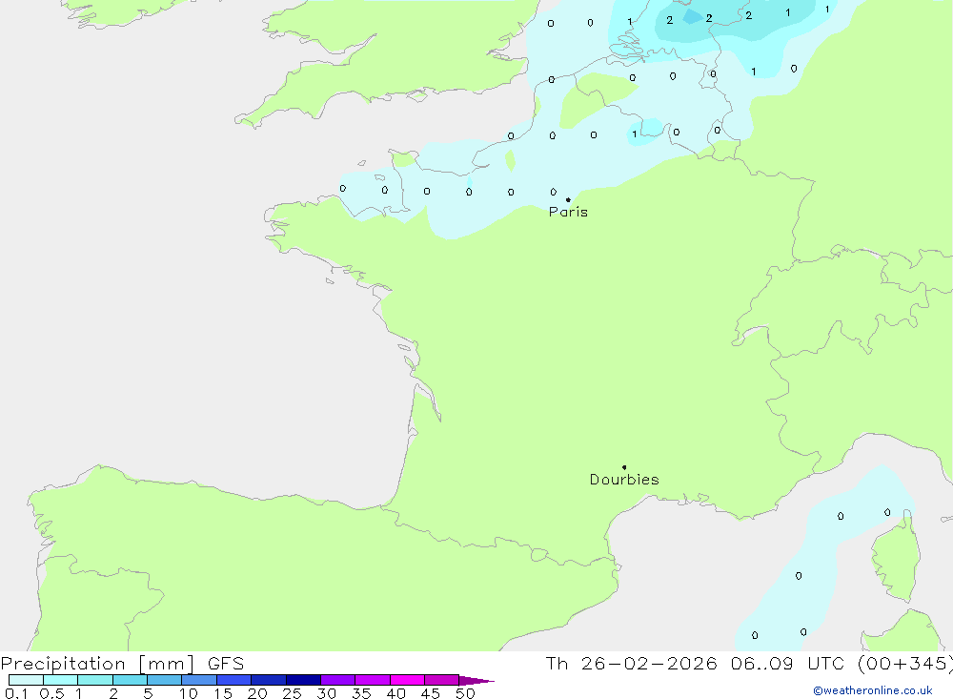Click the 25–30 mm purple legend swatch
This screenshot has height=699, width=953.
(x=303, y=680)
